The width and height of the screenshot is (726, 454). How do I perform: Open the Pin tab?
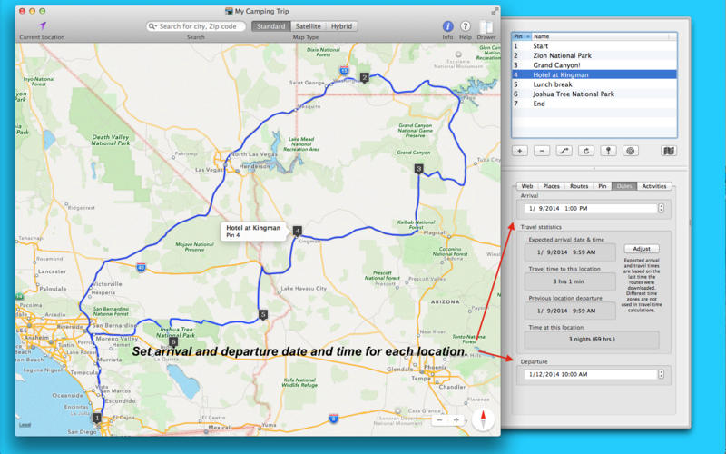602,186
